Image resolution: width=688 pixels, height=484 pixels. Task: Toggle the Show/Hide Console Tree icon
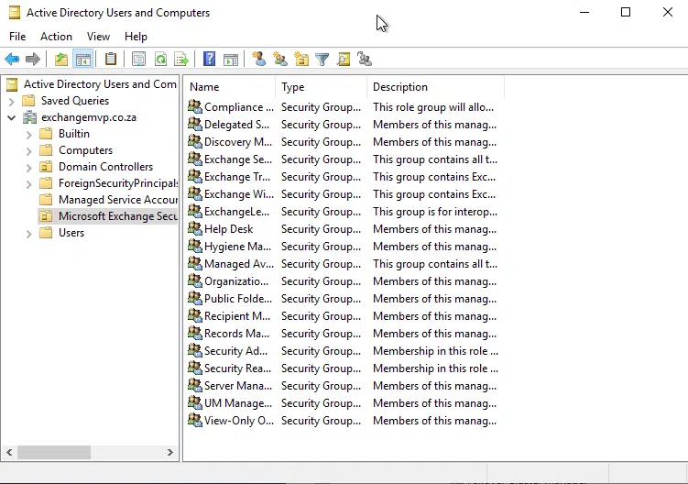click(83, 60)
